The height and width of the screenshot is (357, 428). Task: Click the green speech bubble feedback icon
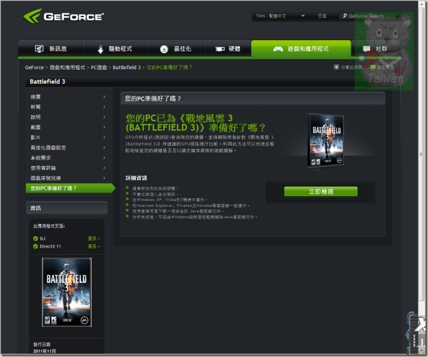pyautogui.click(x=372, y=67)
